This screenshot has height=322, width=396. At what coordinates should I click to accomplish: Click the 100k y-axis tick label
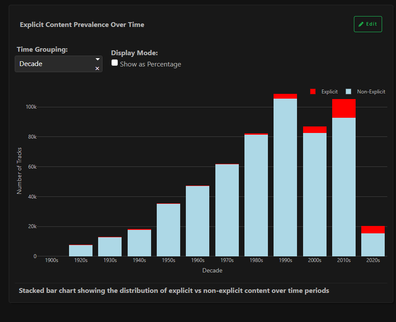pos(31,107)
